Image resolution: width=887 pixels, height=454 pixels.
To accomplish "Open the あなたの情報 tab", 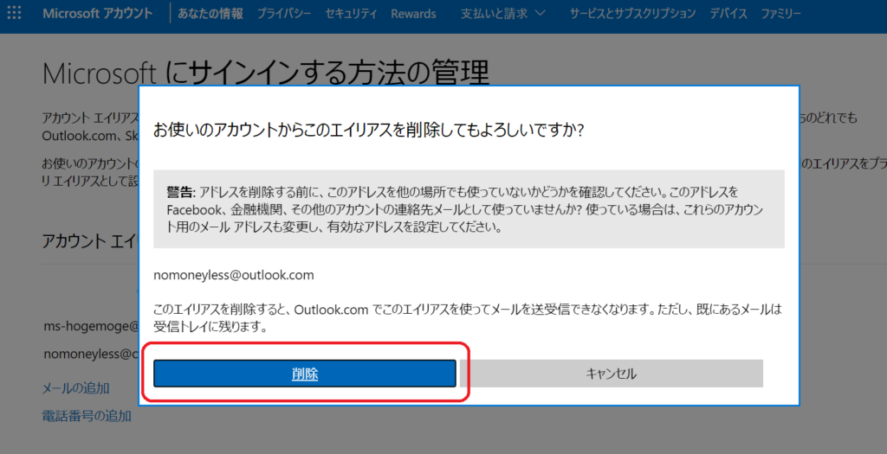I will click(210, 14).
